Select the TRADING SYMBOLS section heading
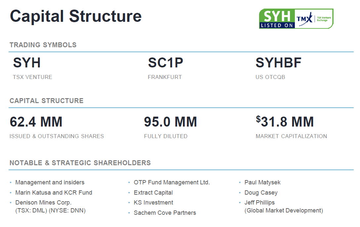 click(x=43, y=45)
